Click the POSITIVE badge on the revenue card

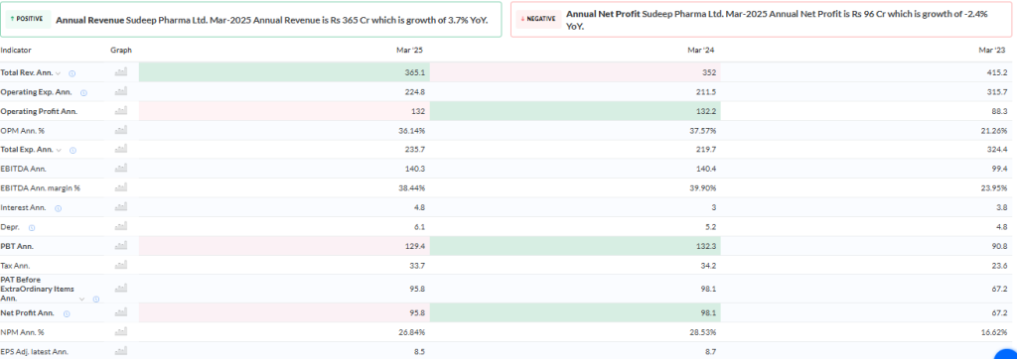point(27,19)
